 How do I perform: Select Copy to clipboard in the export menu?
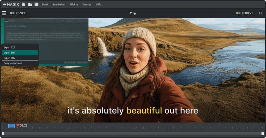pos(20,63)
